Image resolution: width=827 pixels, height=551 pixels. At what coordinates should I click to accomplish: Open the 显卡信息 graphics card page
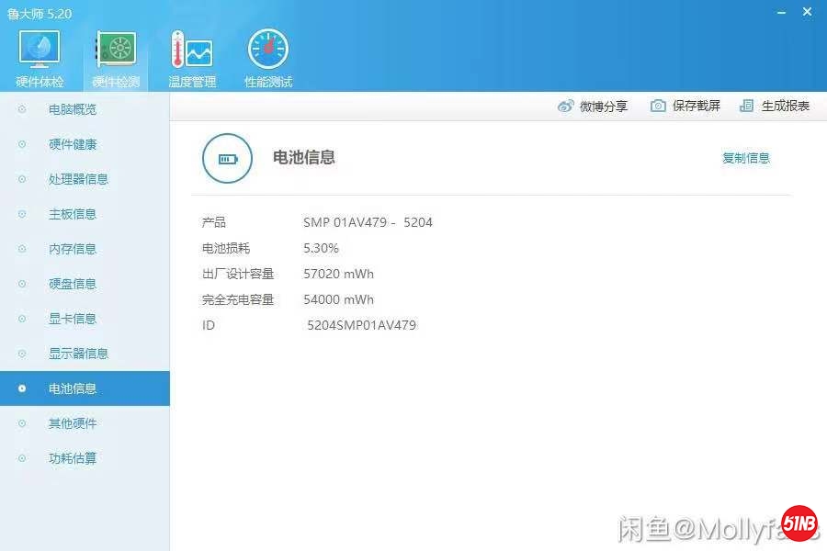74,319
